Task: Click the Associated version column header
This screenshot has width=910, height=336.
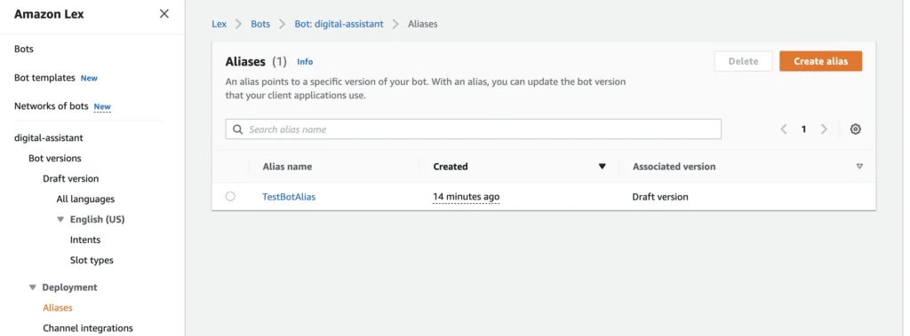Action: click(674, 167)
